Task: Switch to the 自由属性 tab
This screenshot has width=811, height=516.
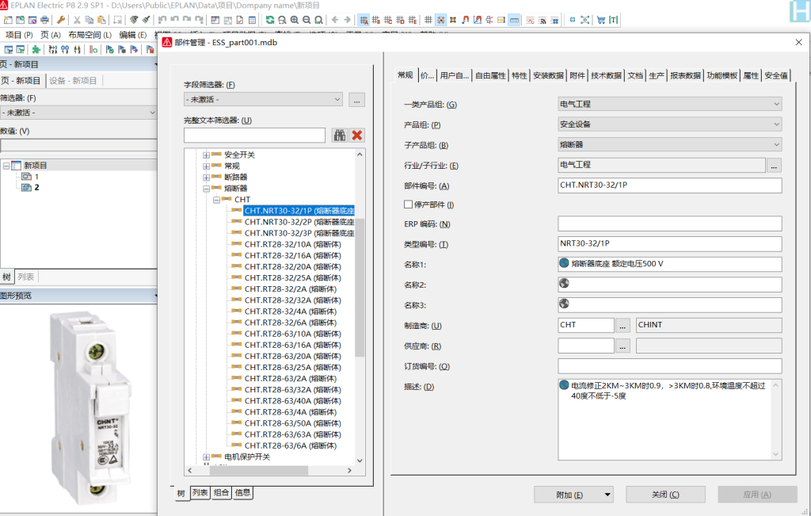Action: tap(490, 75)
